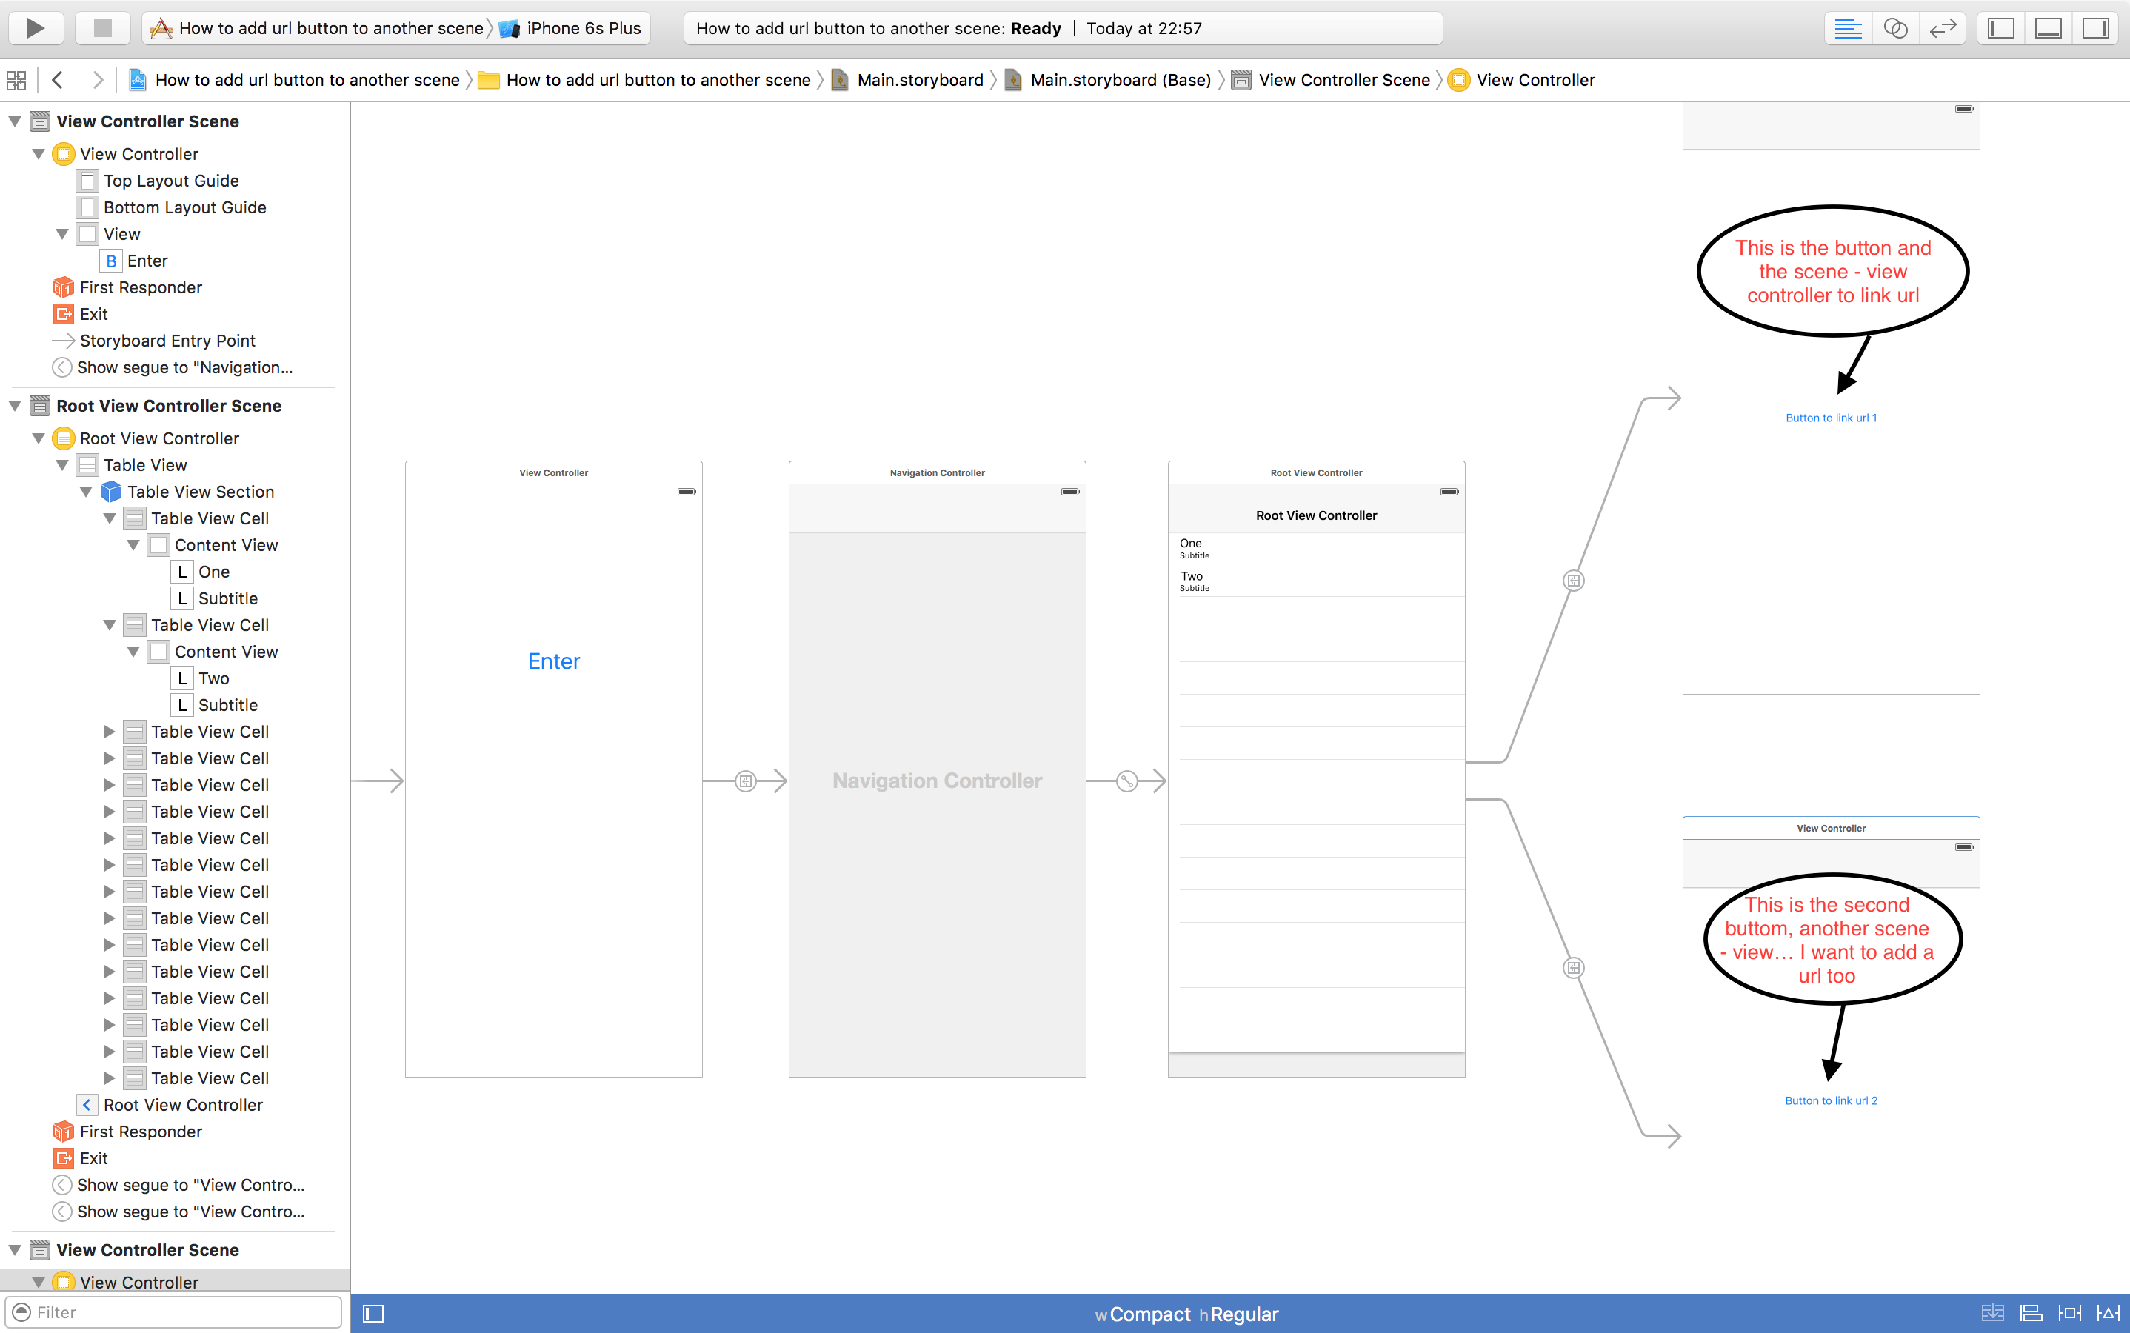Toggle the Debug area visibility

(2048, 28)
